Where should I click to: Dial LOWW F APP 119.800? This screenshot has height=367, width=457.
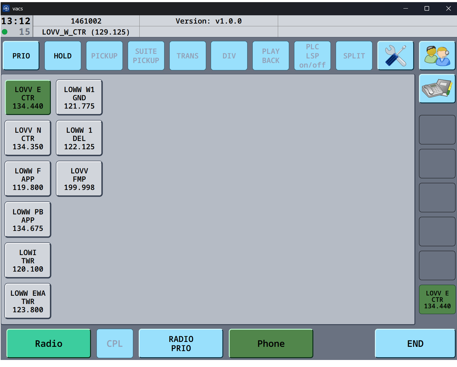[x=28, y=179]
